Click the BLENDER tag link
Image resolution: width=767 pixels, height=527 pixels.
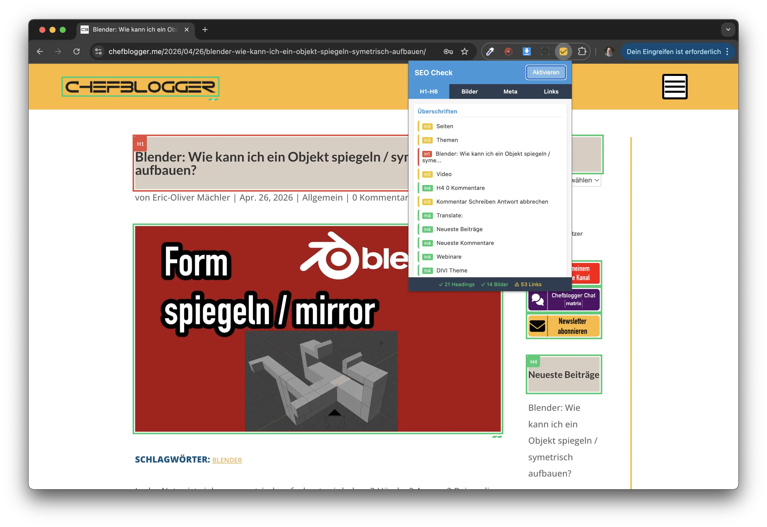[227, 460]
